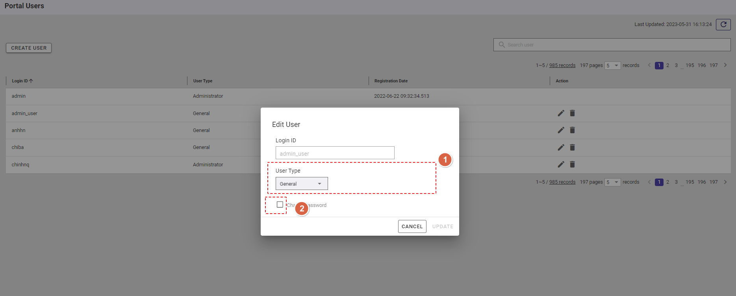This screenshot has width=736, height=296.
Task: Click the CANCEL button in Edit User dialog
Action: 412,227
